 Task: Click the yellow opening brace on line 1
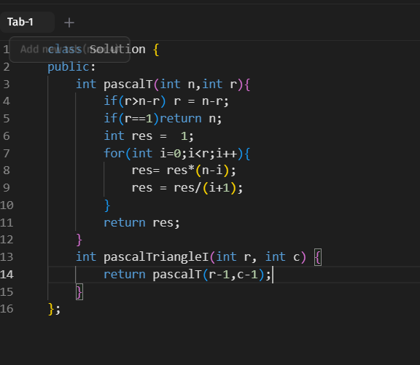(157, 50)
